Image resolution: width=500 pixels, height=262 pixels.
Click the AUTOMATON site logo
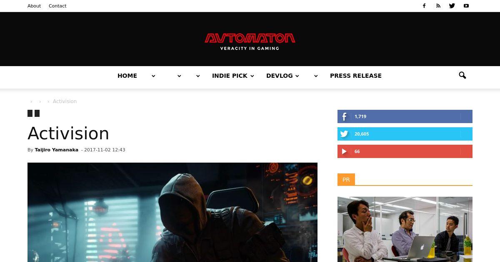[x=250, y=42]
